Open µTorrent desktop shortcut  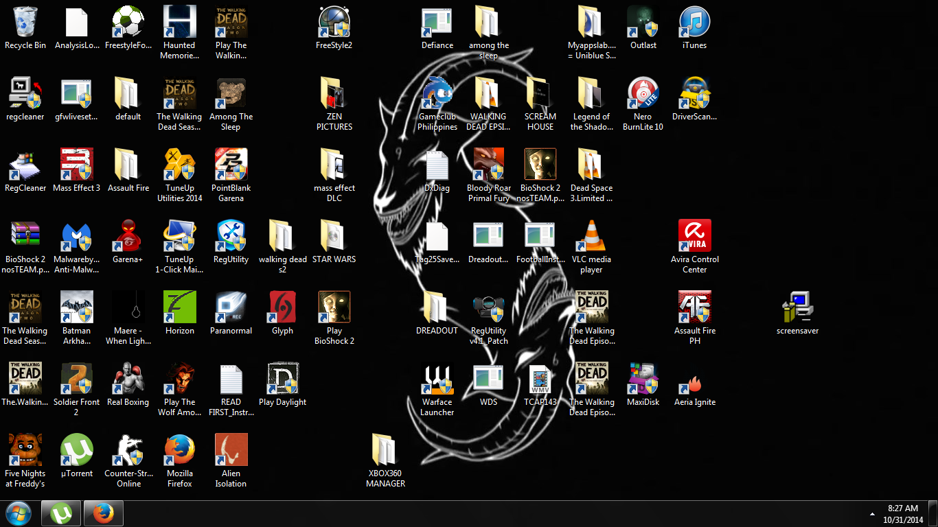click(x=77, y=450)
